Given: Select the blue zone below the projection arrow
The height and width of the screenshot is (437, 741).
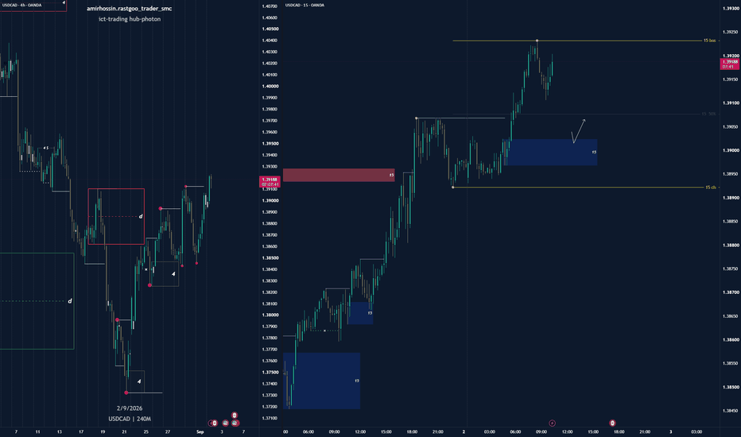Looking at the screenshot, I should [x=552, y=152].
